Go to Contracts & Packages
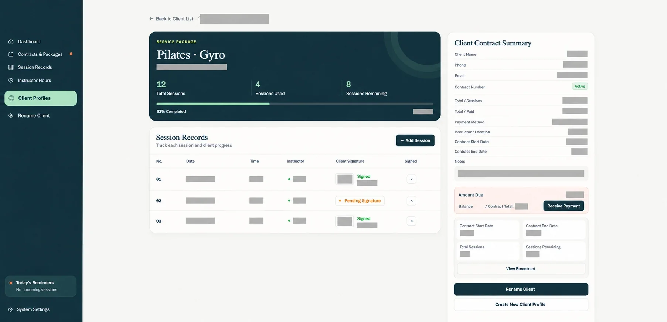This screenshot has width=667, height=322. click(41, 54)
